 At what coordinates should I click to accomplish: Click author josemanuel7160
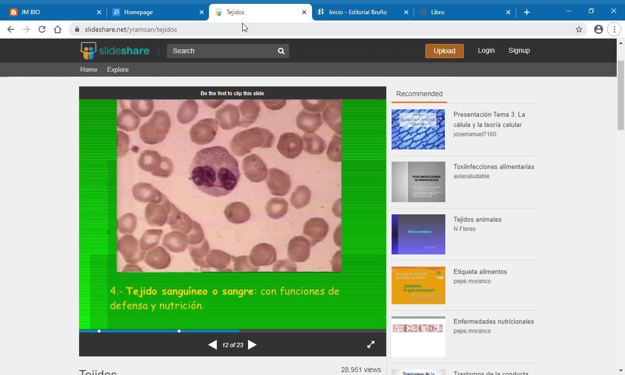pos(475,134)
